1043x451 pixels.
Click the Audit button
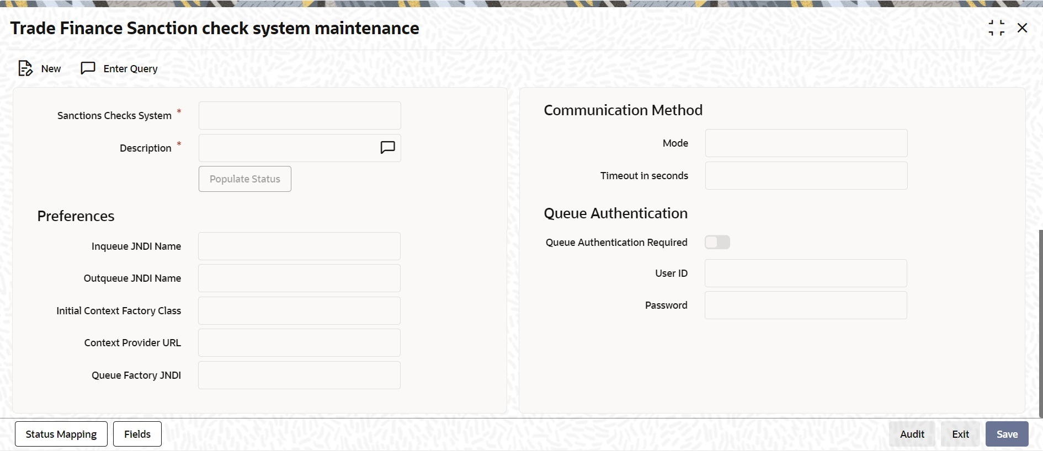[x=912, y=434]
